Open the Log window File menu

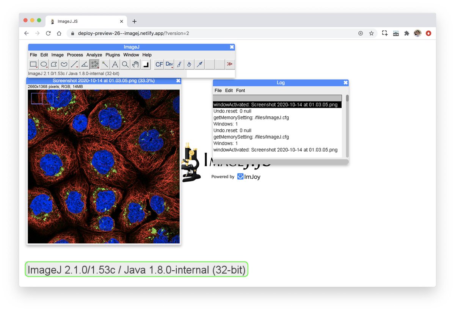coord(218,91)
